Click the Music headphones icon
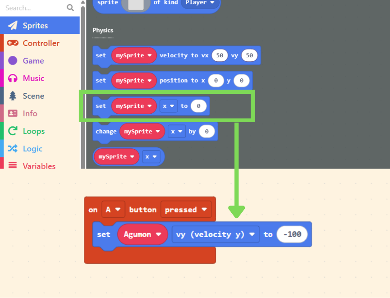The width and height of the screenshot is (390, 298). tap(13, 78)
